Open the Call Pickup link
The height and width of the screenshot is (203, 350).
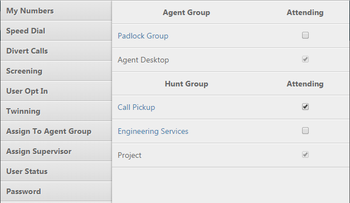[x=136, y=107]
